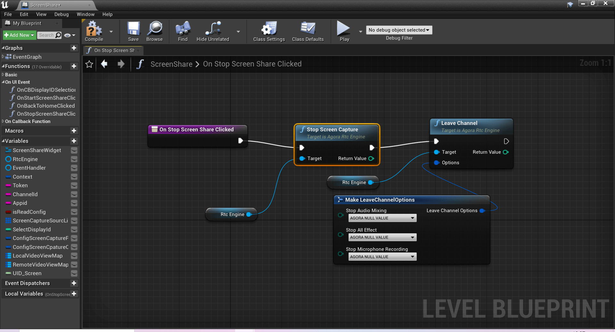Open the Window menu
The width and height of the screenshot is (615, 332).
pyautogui.click(x=86, y=14)
